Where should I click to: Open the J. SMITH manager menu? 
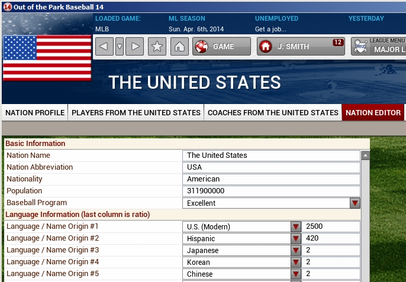(x=301, y=46)
